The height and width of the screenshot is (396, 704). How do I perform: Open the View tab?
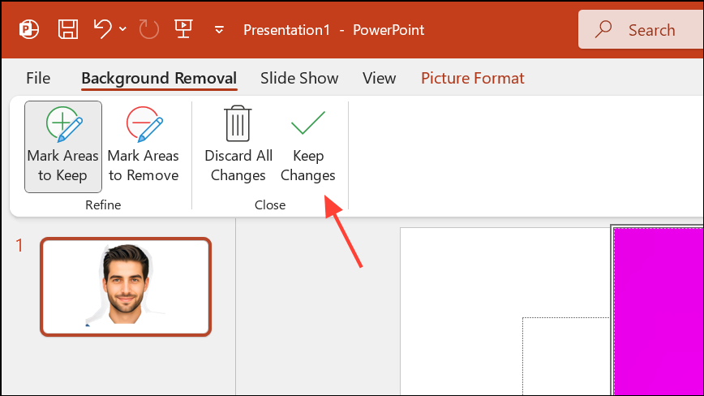click(379, 79)
